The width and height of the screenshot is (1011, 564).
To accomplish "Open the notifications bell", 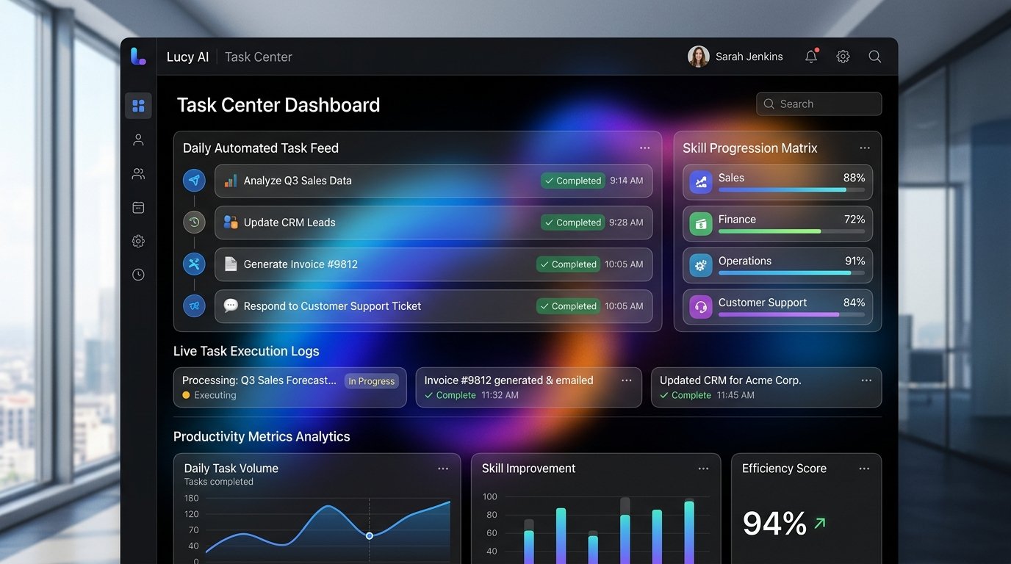I will click(811, 57).
